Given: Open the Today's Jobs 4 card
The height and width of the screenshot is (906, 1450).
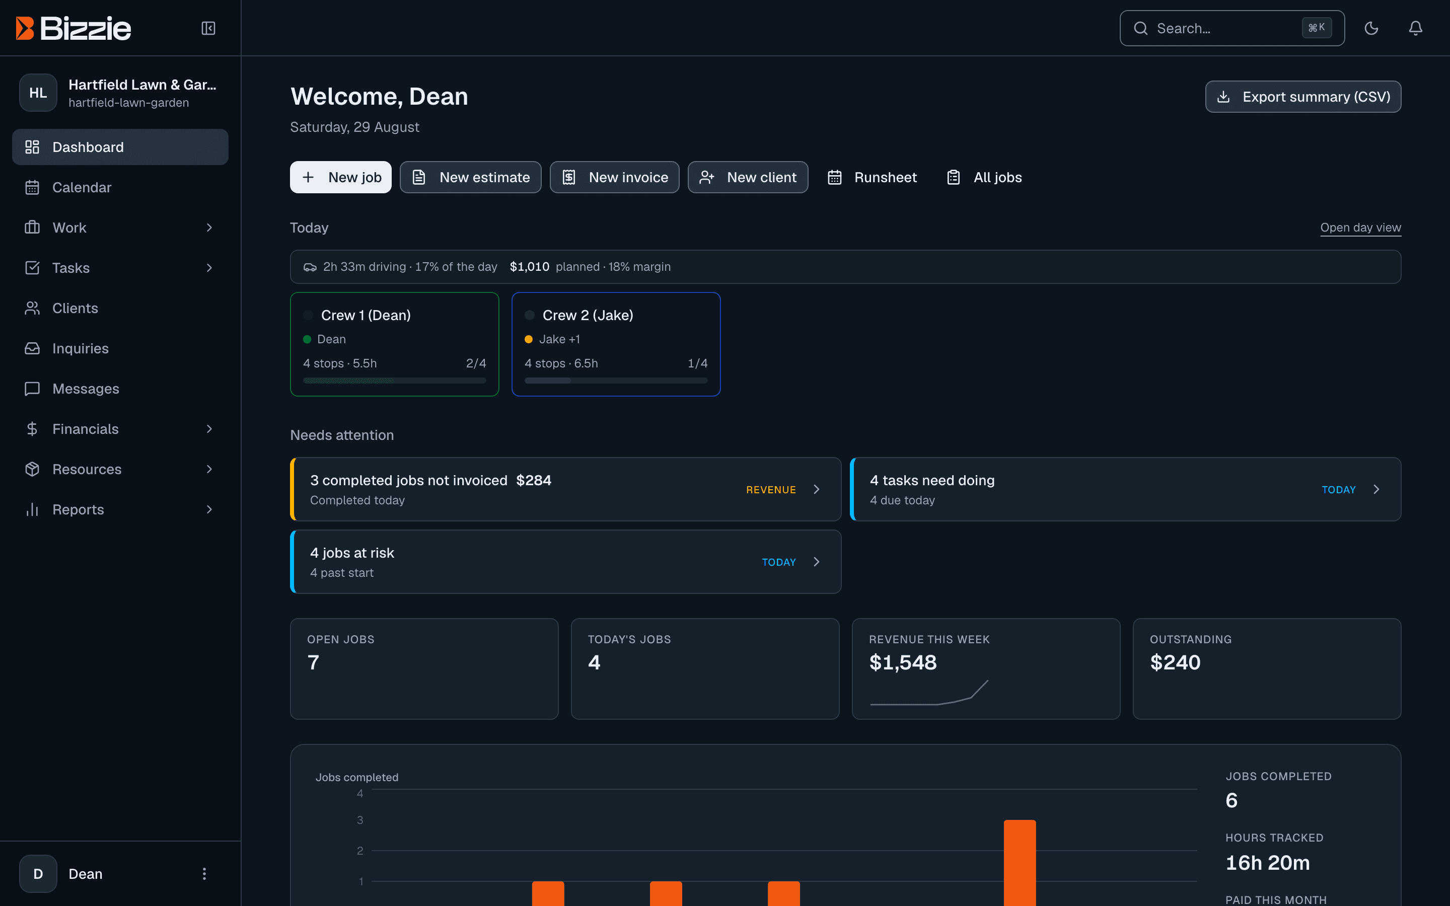Looking at the screenshot, I should pos(705,669).
